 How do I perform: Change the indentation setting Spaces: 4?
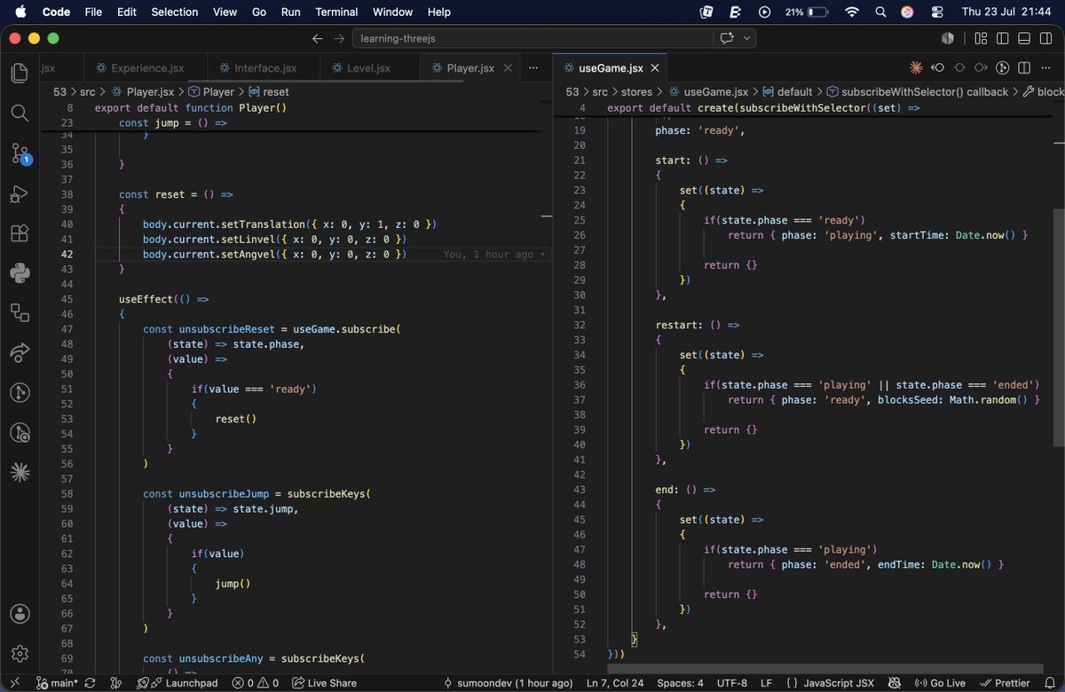click(681, 683)
